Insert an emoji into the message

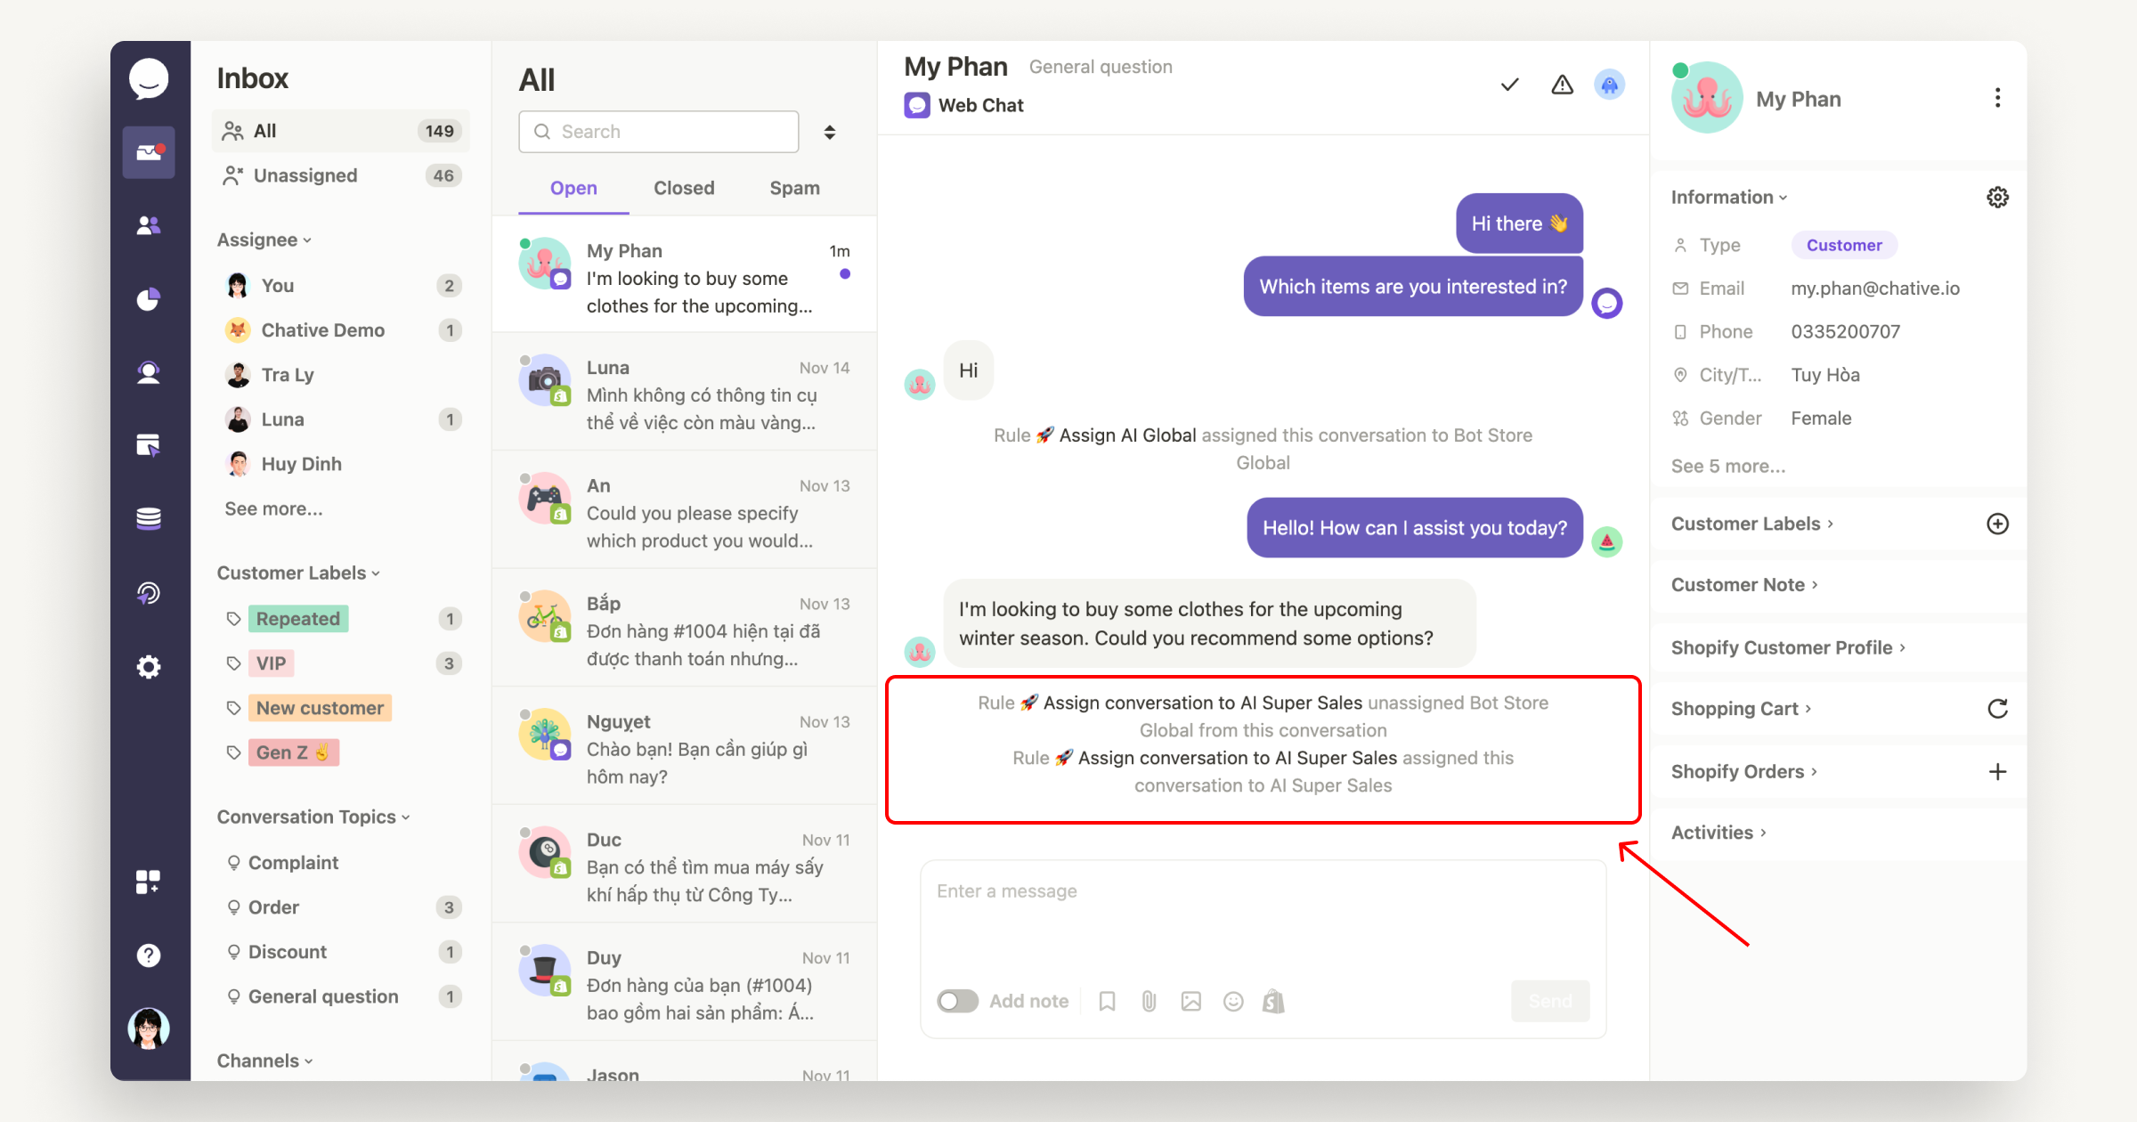point(1233,1001)
